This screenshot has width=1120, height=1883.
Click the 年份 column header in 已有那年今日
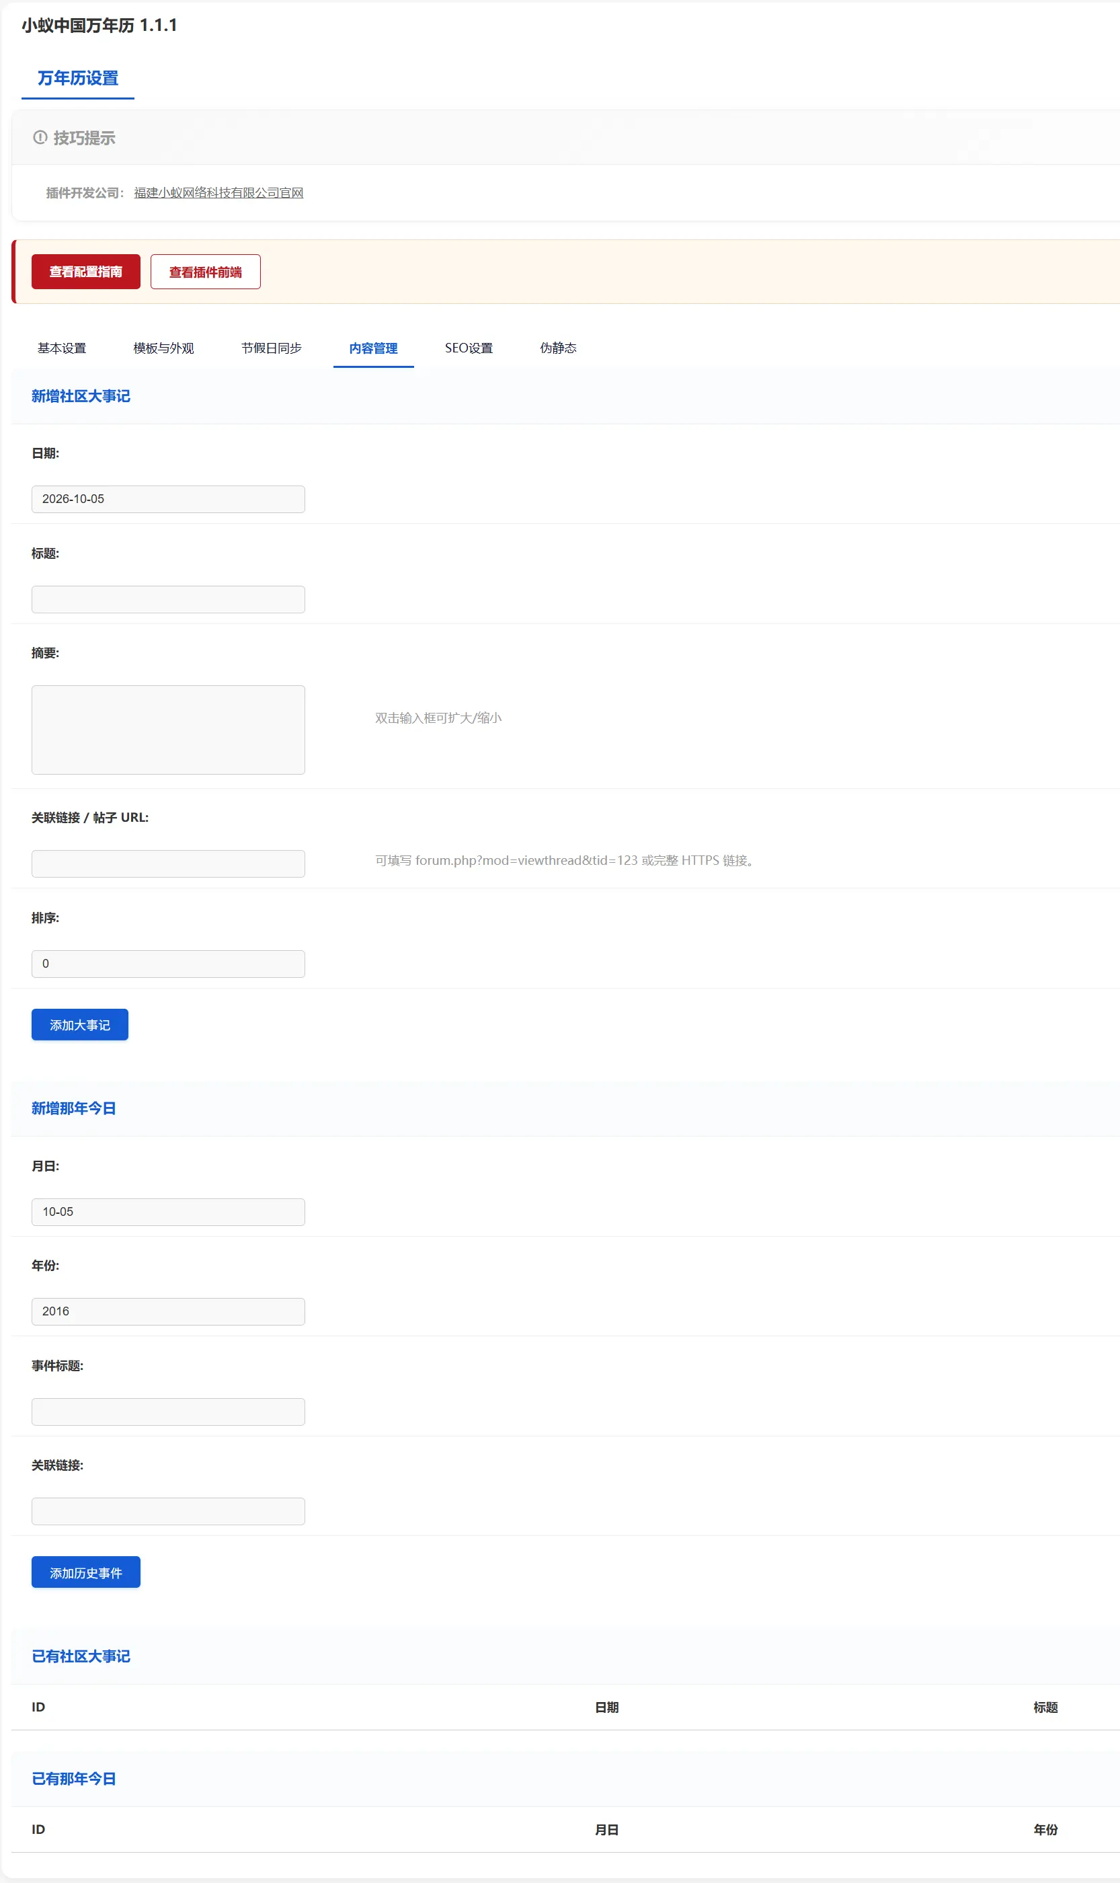(1045, 1830)
